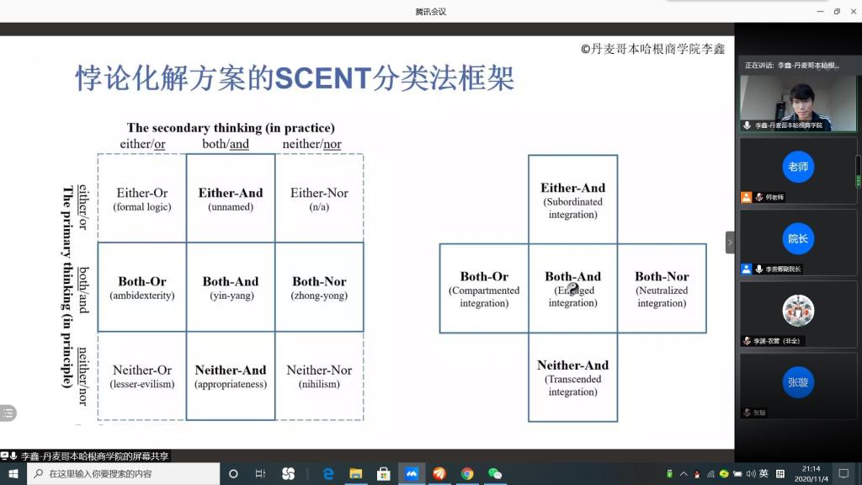Open Task View in the taskbar
The image size is (862, 485).
pos(260,474)
